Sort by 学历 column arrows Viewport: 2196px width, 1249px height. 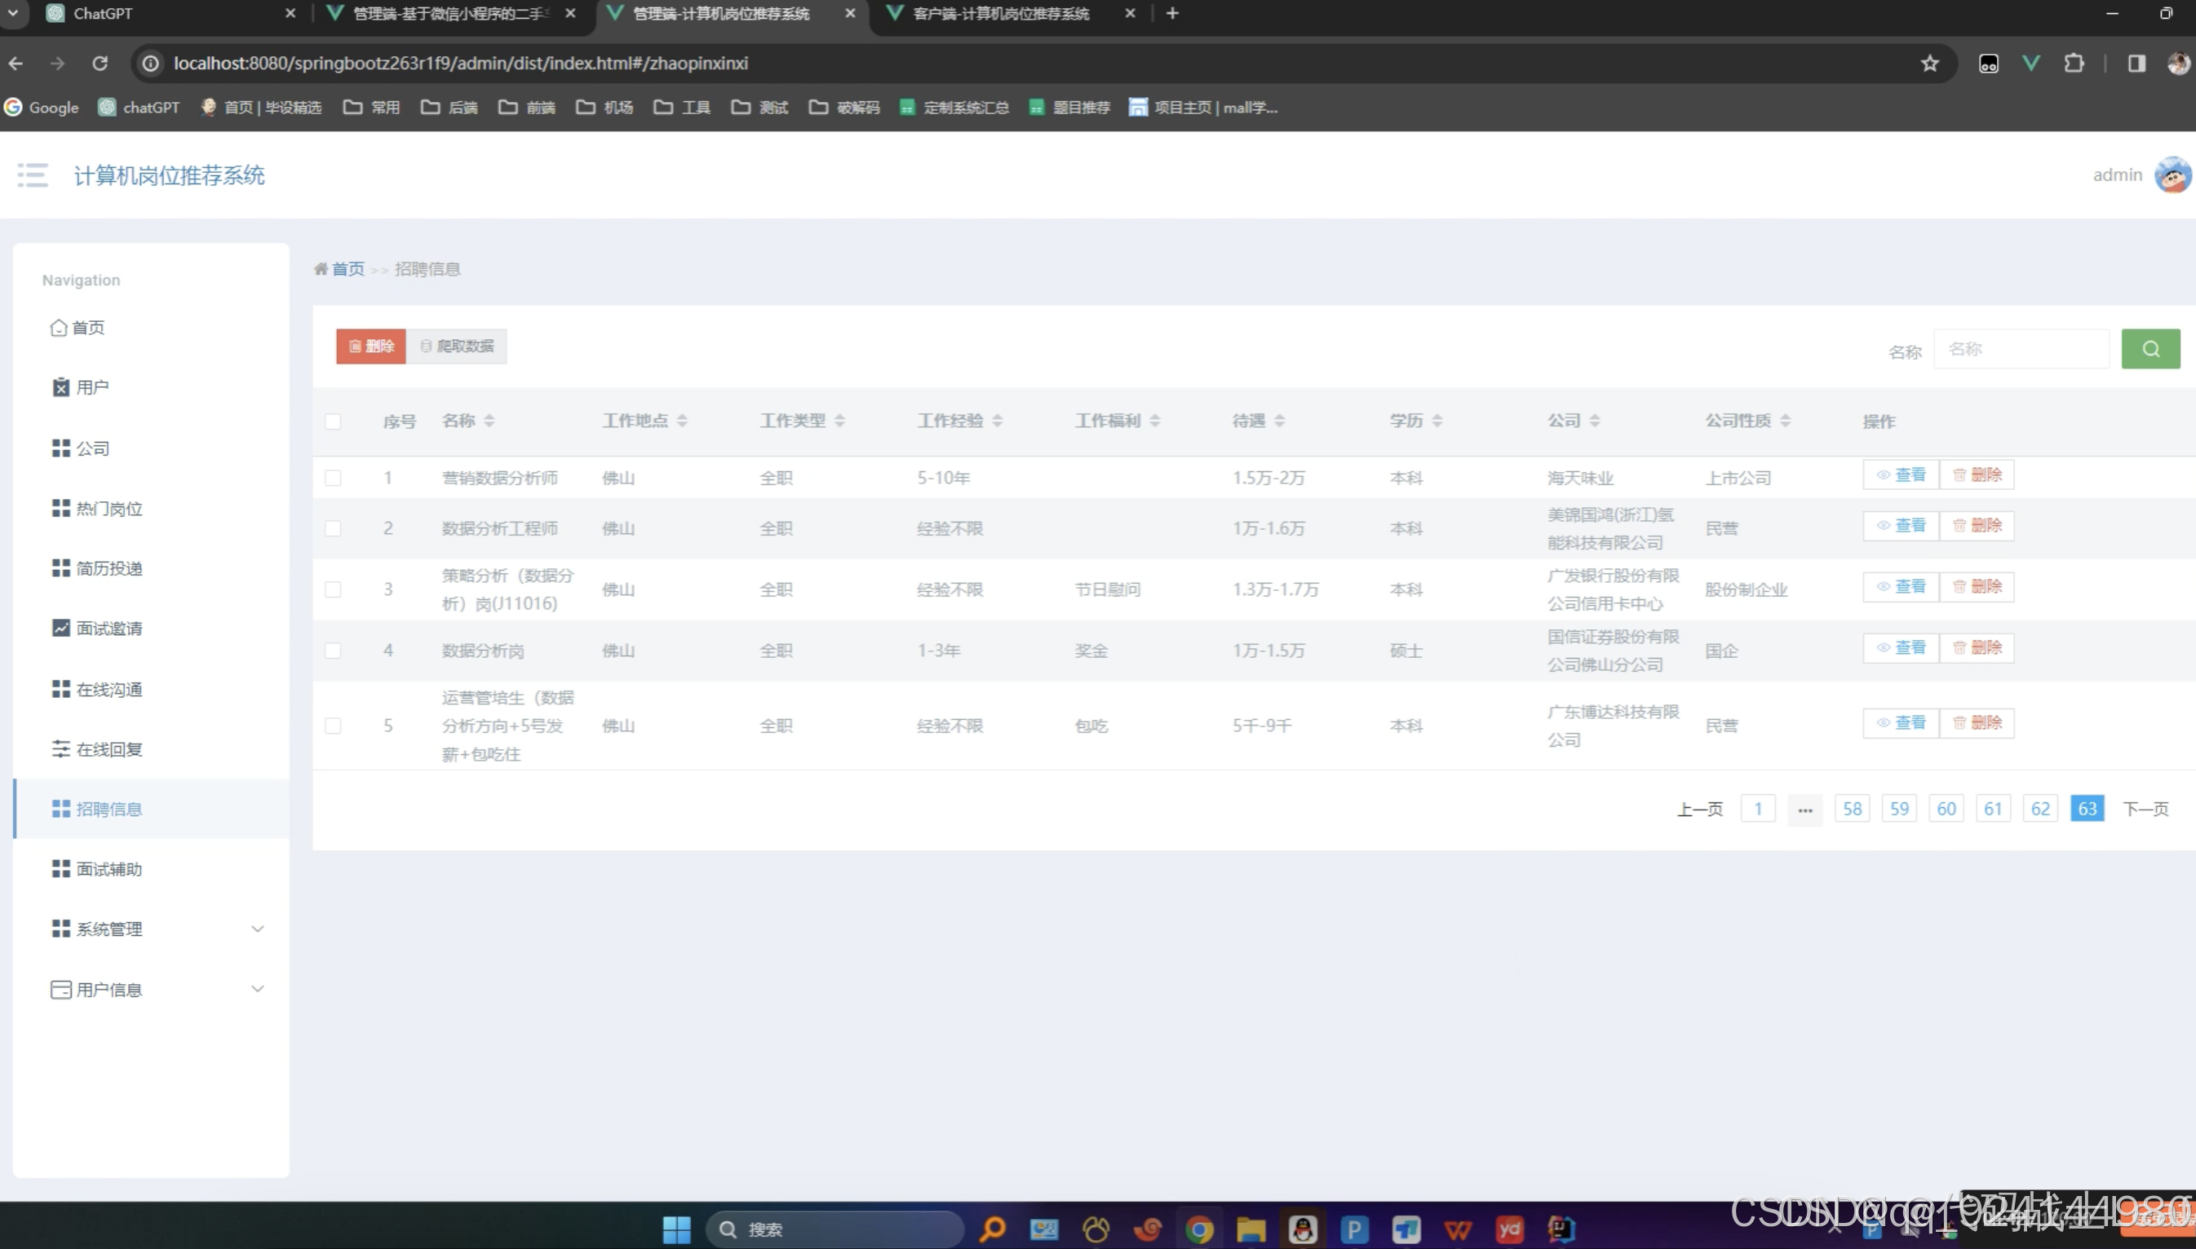click(1437, 421)
